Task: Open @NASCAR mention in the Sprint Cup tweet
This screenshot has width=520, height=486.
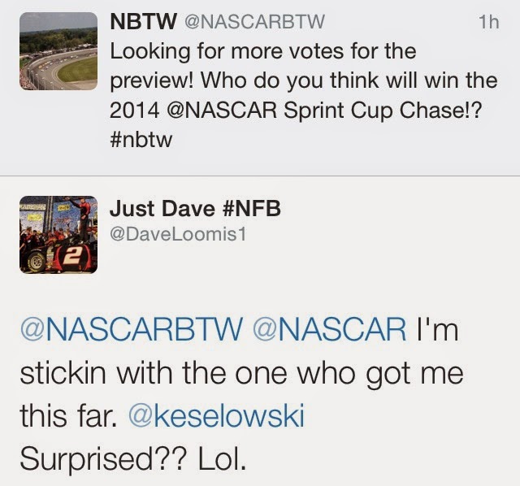Action: (222, 111)
